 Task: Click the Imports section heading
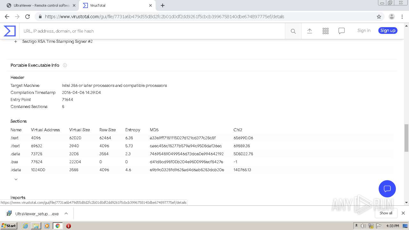18,198
